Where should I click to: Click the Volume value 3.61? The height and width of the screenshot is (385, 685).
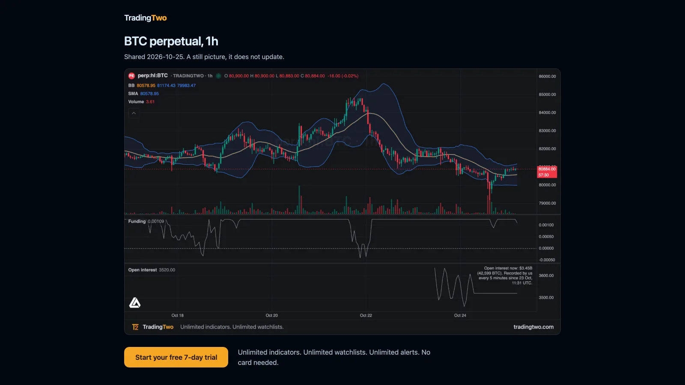pos(150,102)
